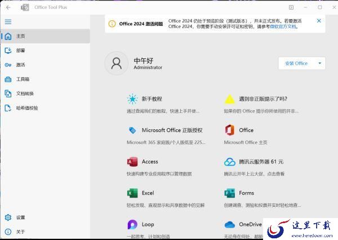Click text '腾讯云开年上云大促, 点击查看'
Image resolution: width=338 pixels, height=240 pixels.
click(x=254, y=174)
